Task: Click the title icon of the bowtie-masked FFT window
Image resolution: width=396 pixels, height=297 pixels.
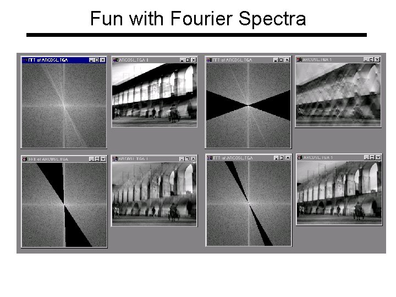Action: (x=210, y=60)
